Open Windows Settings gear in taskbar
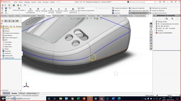The width and height of the screenshot is (181, 101). (96, 98)
